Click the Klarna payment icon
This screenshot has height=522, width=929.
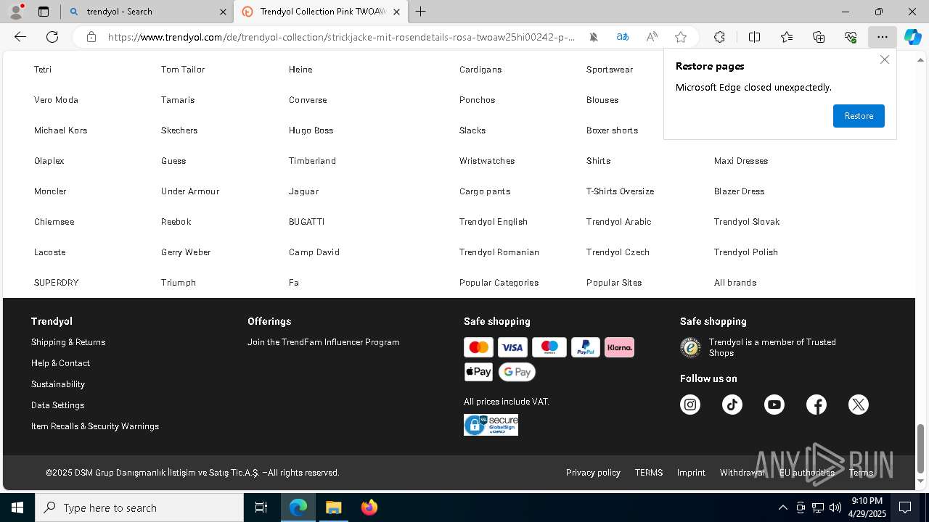pos(619,347)
